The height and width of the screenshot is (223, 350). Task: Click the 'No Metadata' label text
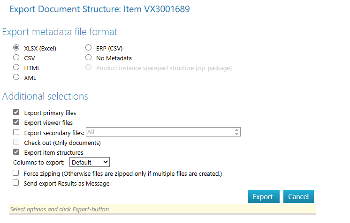point(114,58)
